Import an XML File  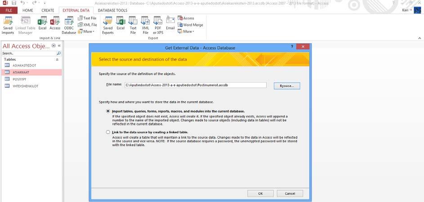pos(87,25)
